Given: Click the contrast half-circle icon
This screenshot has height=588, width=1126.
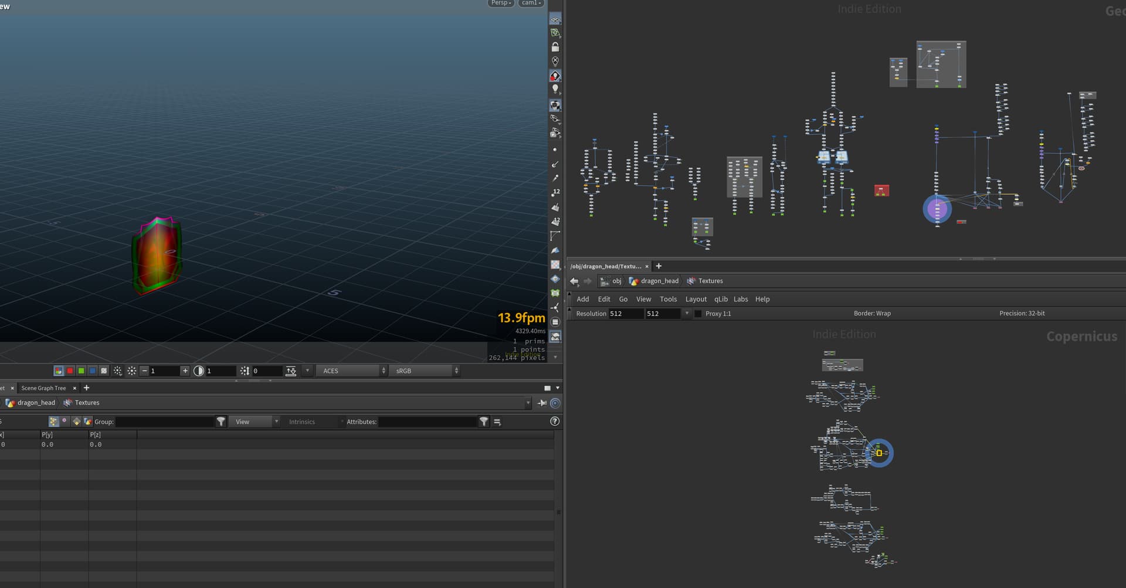Looking at the screenshot, I should pos(199,371).
